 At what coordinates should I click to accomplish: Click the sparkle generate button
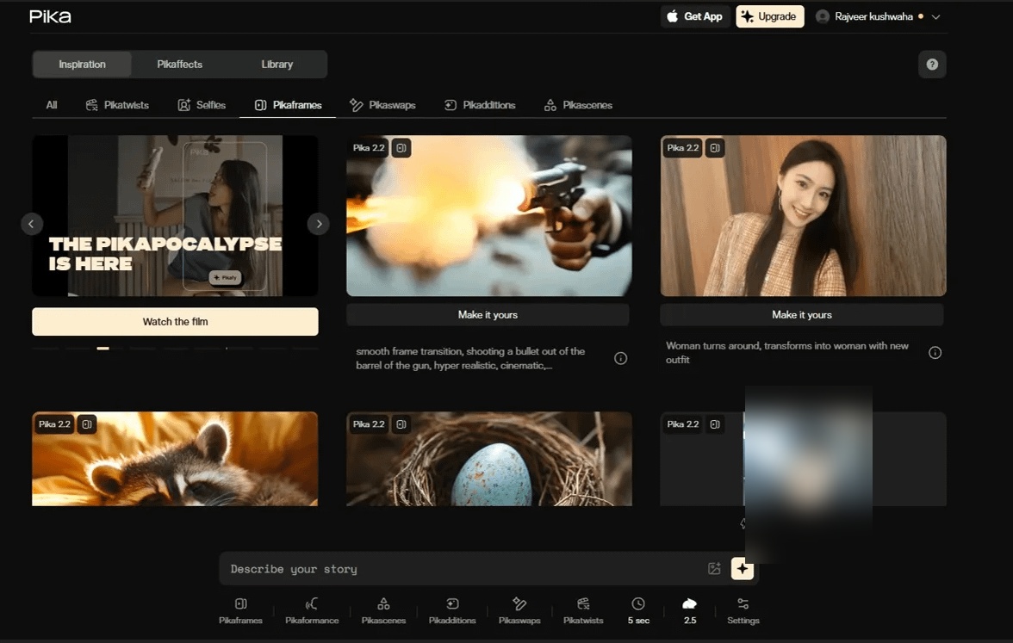[x=743, y=568]
